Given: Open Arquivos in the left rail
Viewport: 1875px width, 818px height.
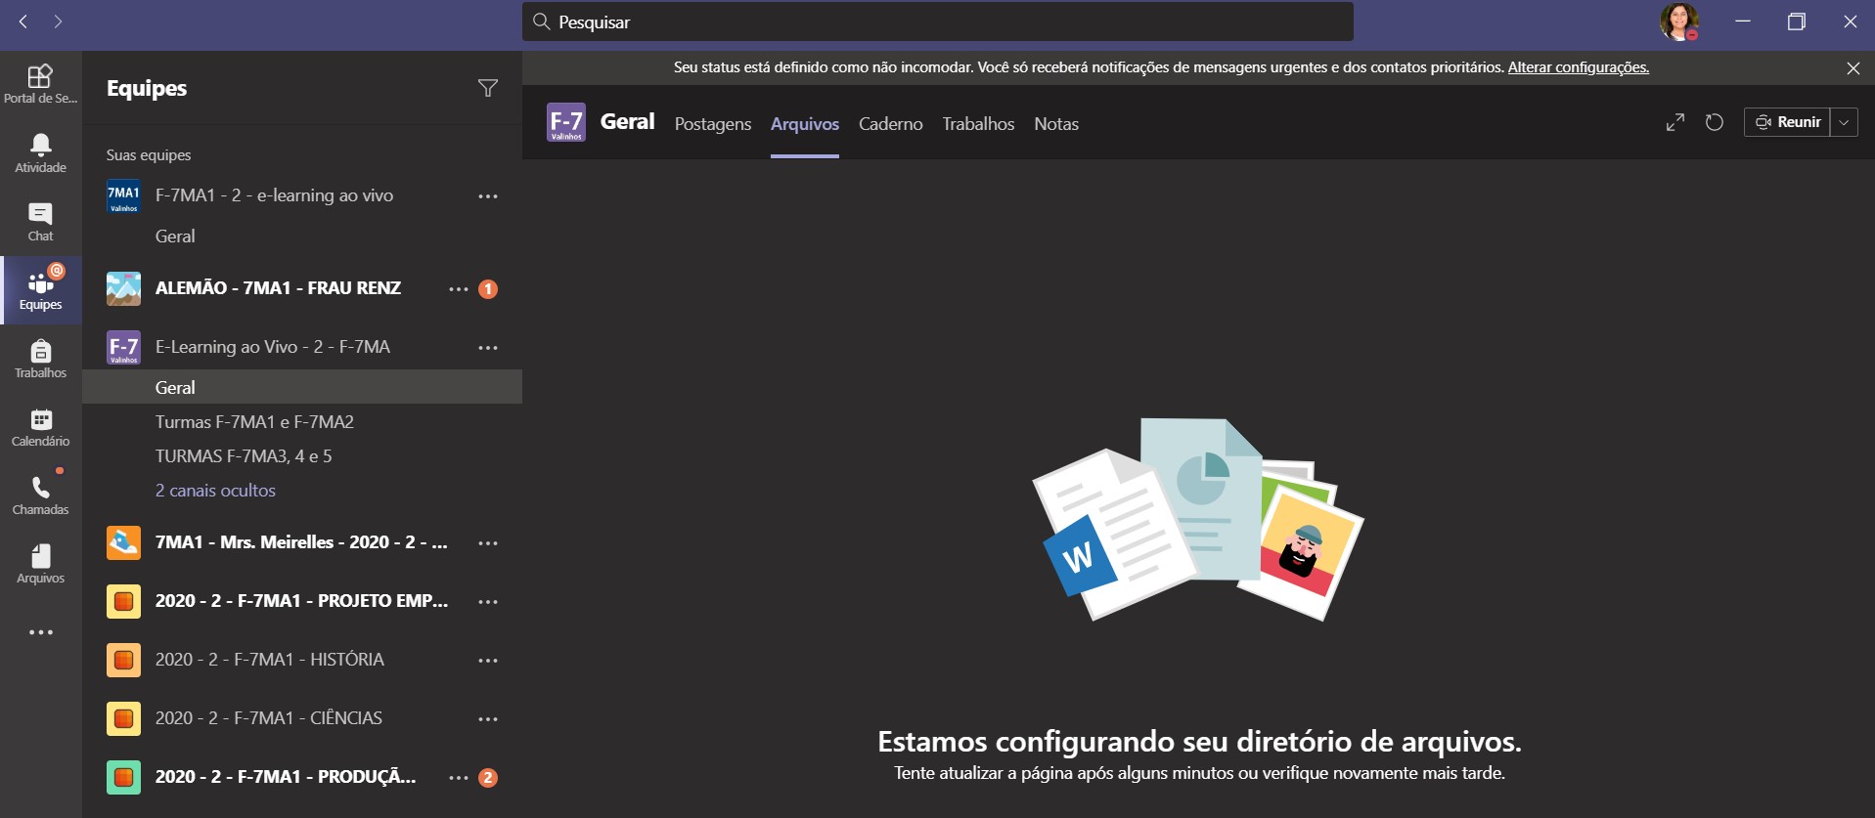Looking at the screenshot, I should pyautogui.click(x=40, y=564).
